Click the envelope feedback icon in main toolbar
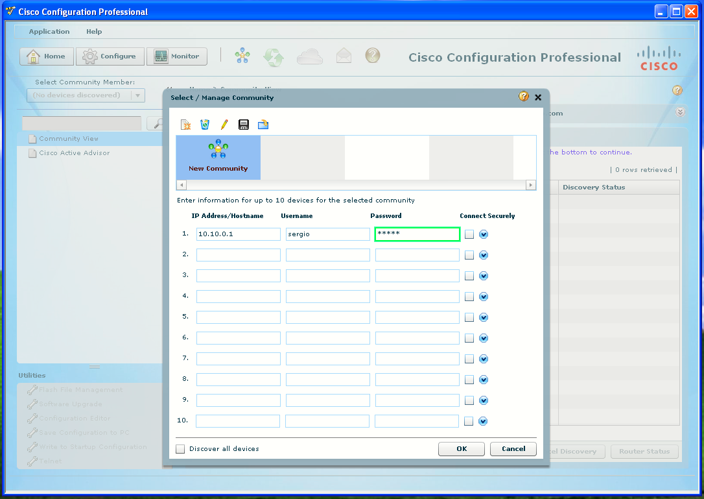704x499 pixels. (x=344, y=56)
